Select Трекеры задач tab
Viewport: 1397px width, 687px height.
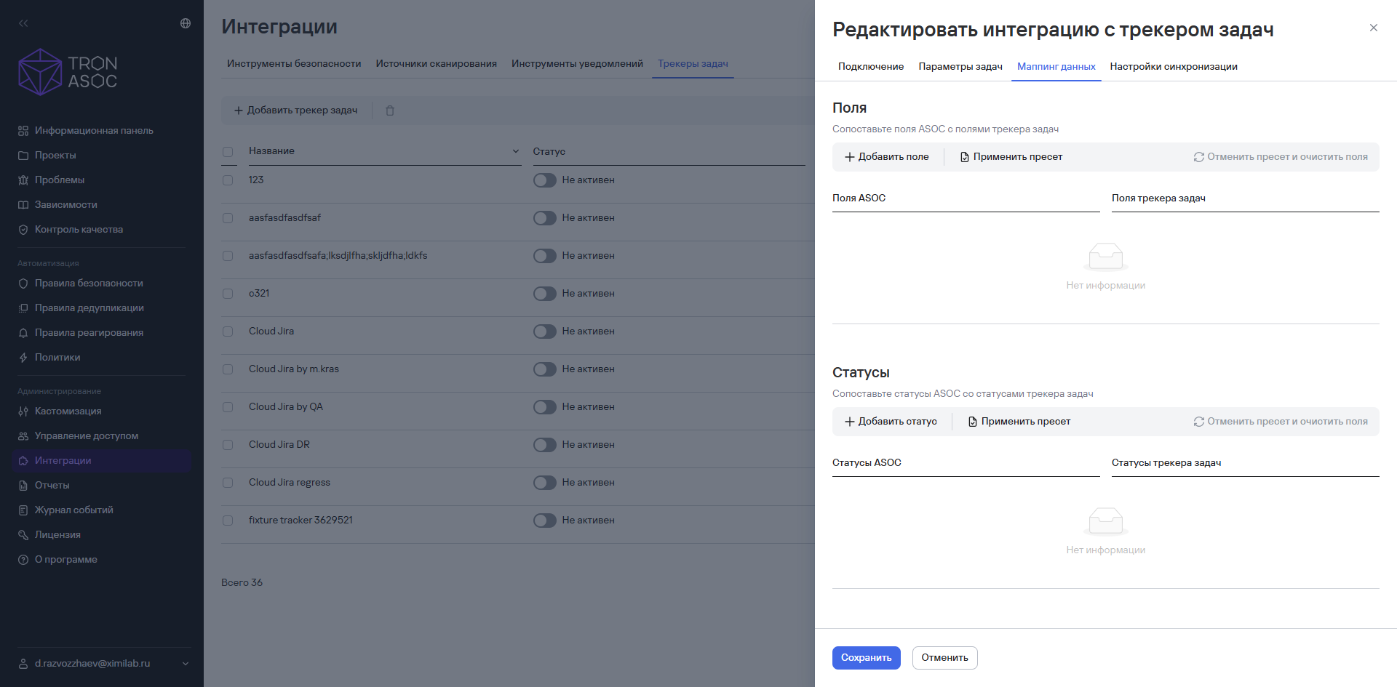(x=693, y=64)
